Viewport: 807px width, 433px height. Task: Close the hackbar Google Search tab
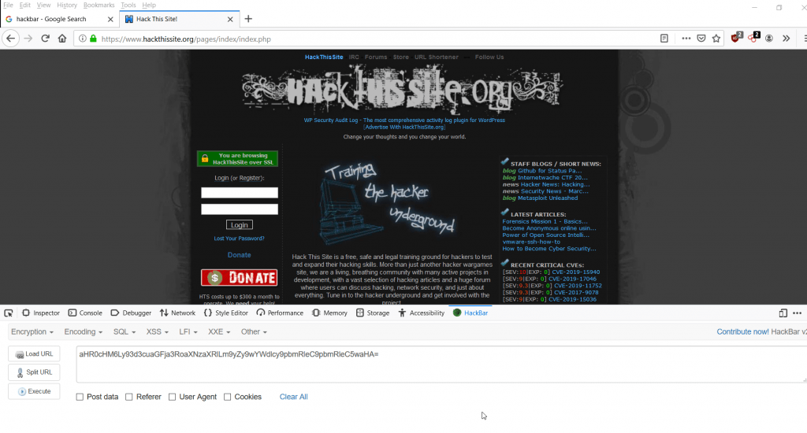(110, 19)
